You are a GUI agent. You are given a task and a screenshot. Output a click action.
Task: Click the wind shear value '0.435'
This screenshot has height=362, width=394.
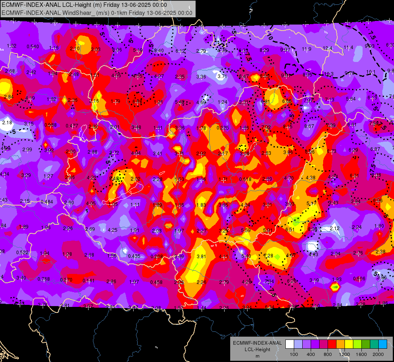(134, 256)
